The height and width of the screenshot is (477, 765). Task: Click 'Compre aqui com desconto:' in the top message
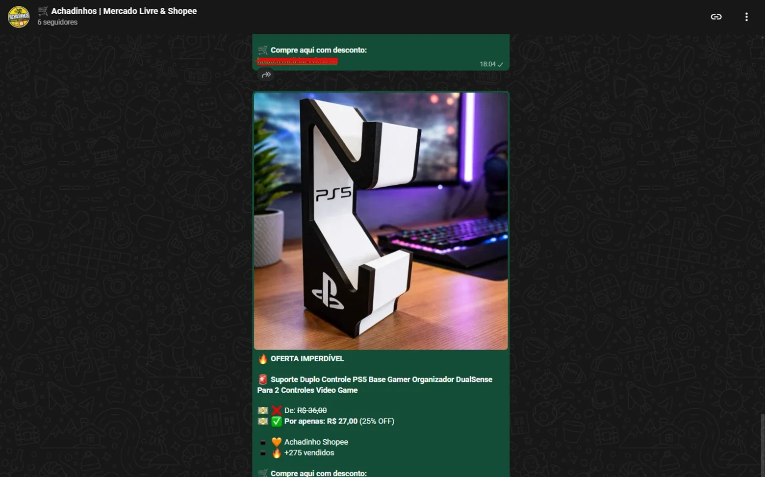pyautogui.click(x=319, y=50)
